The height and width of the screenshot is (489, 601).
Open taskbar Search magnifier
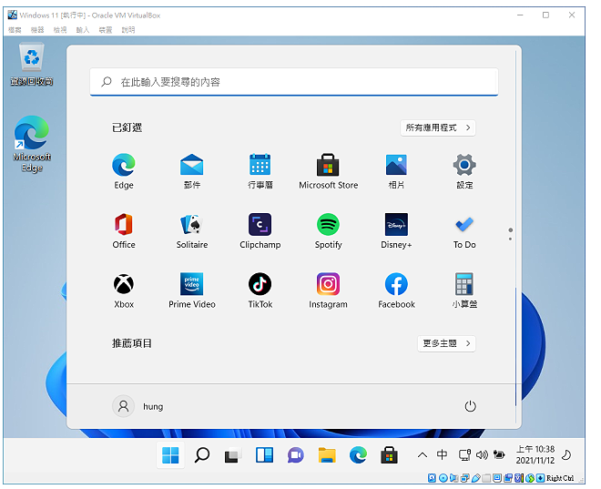(x=201, y=455)
